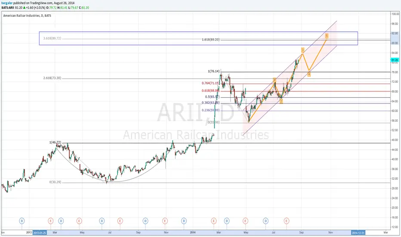401x237 pixels.
Task: Select the dividend D marker right of Mar 2013
Action: [61, 221]
